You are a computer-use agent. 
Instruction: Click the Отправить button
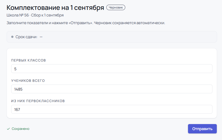(202, 129)
